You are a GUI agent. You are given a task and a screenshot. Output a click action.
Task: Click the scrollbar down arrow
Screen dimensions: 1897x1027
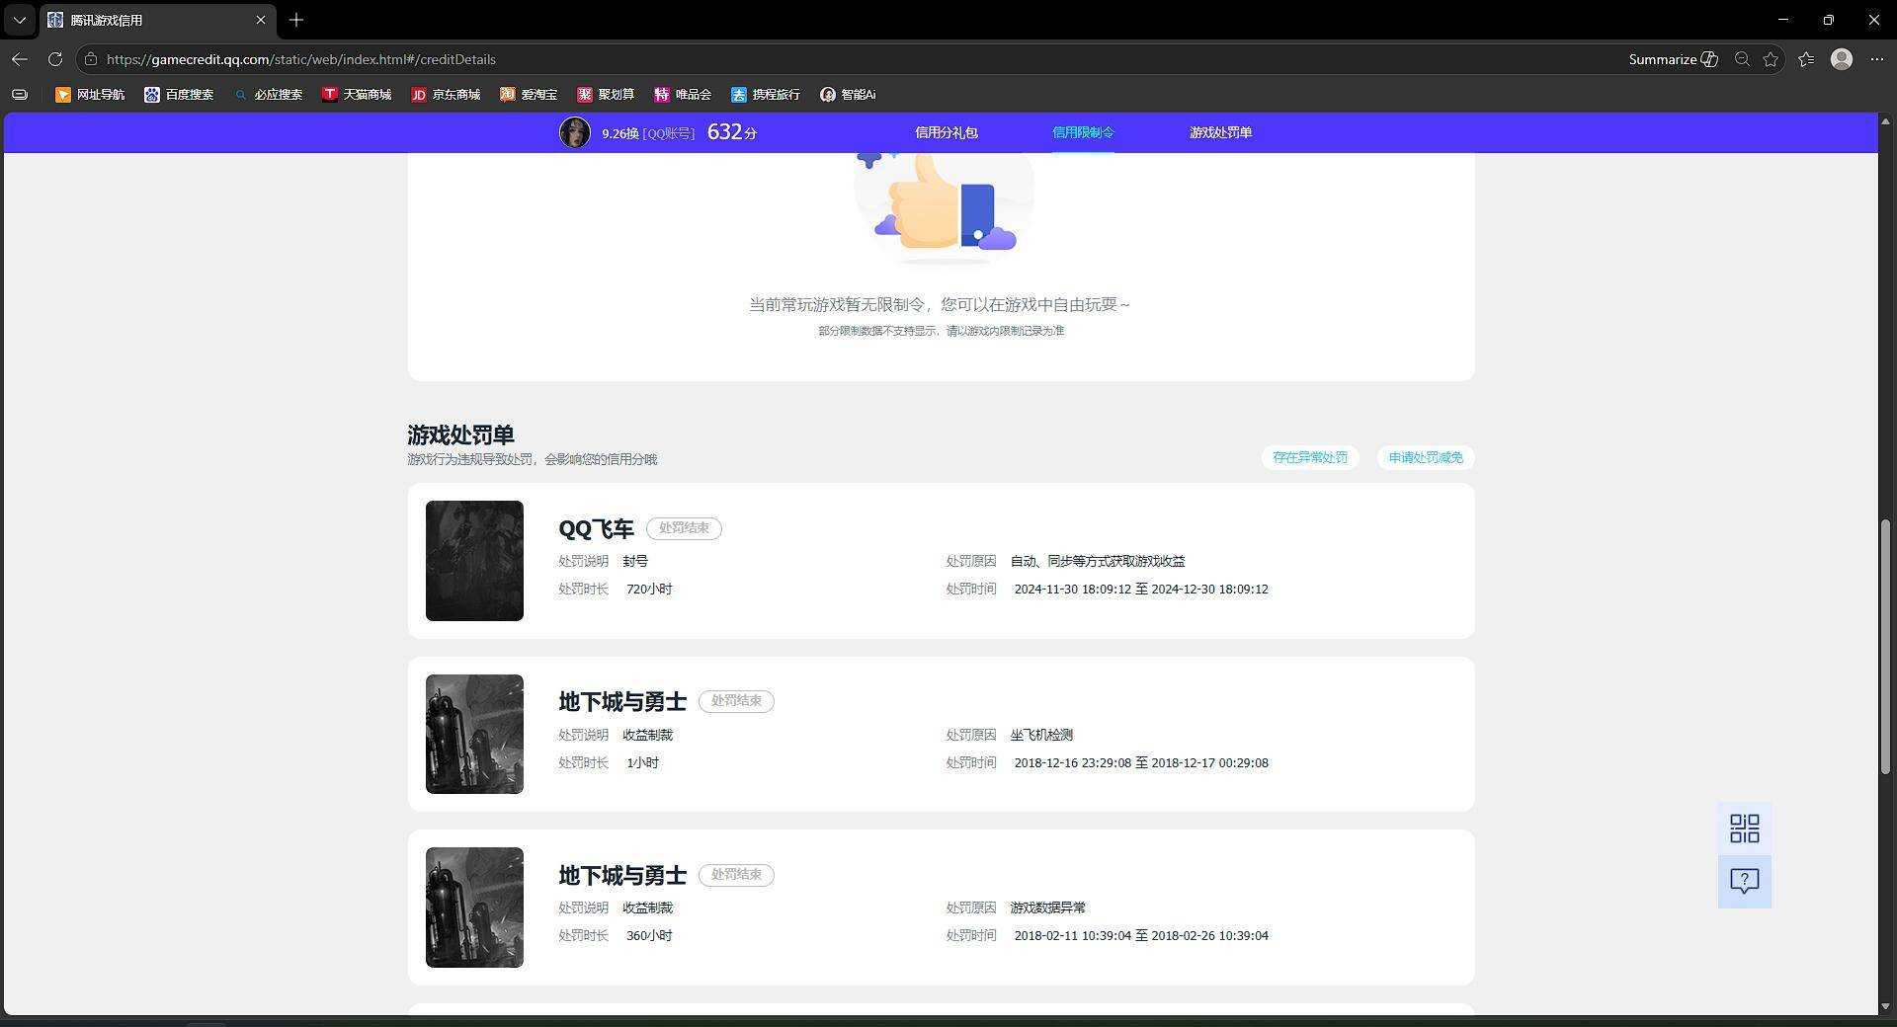[x=1885, y=1006]
